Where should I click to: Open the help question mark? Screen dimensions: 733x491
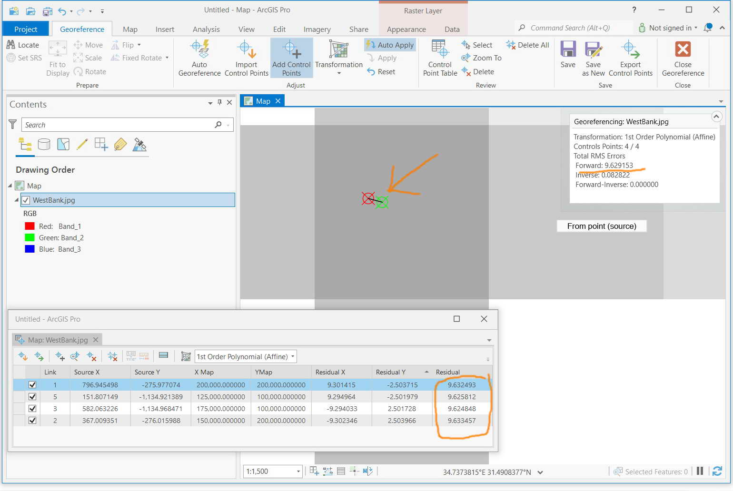click(634, 10)
